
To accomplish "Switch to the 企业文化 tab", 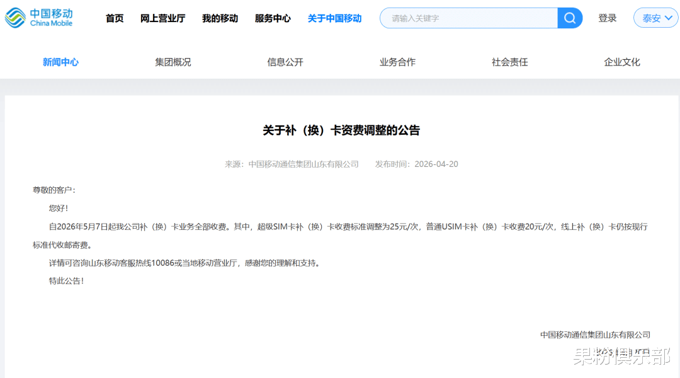I will click(x=622, y=62).
